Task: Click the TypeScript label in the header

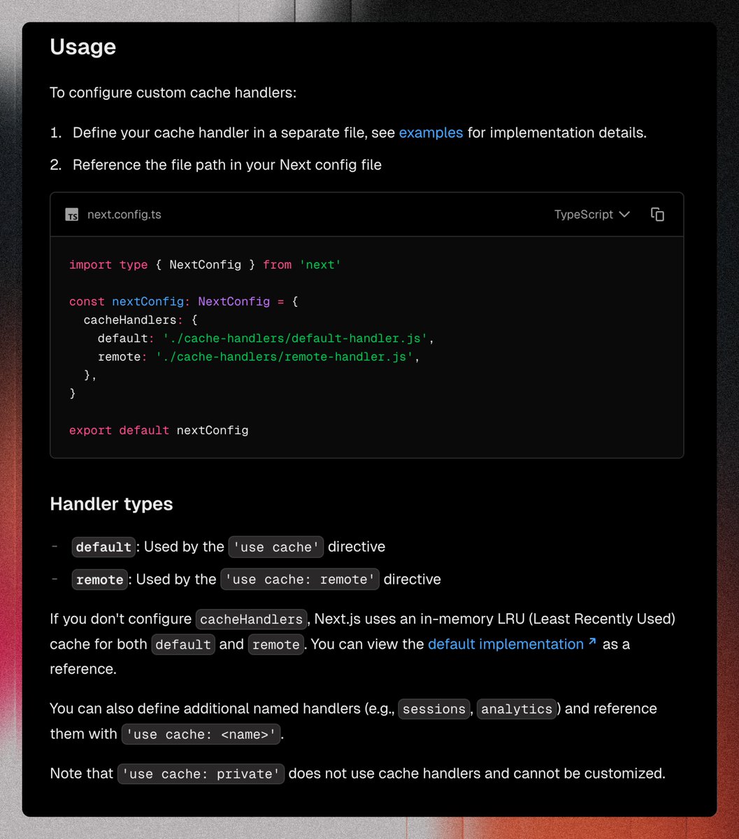Action: (584, 215)
